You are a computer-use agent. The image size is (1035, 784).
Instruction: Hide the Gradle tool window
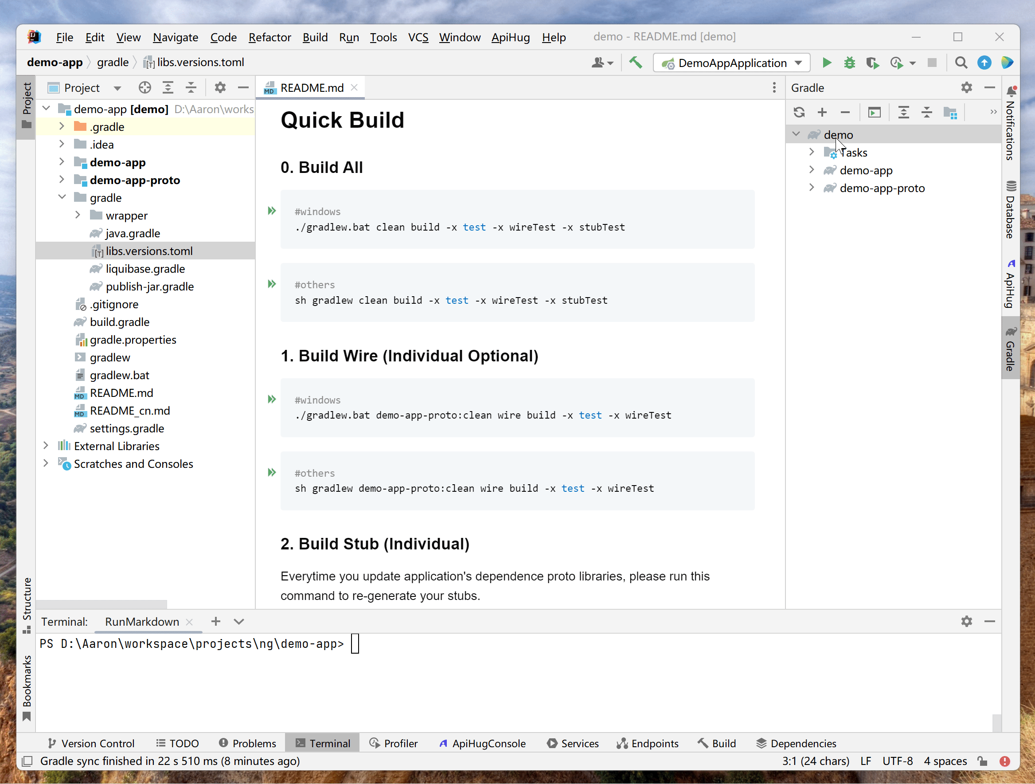coord(990,87)
